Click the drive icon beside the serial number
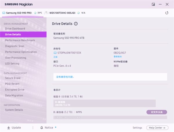Image resolution: width=174 pixels, height=132 pixels. (55, 53)
